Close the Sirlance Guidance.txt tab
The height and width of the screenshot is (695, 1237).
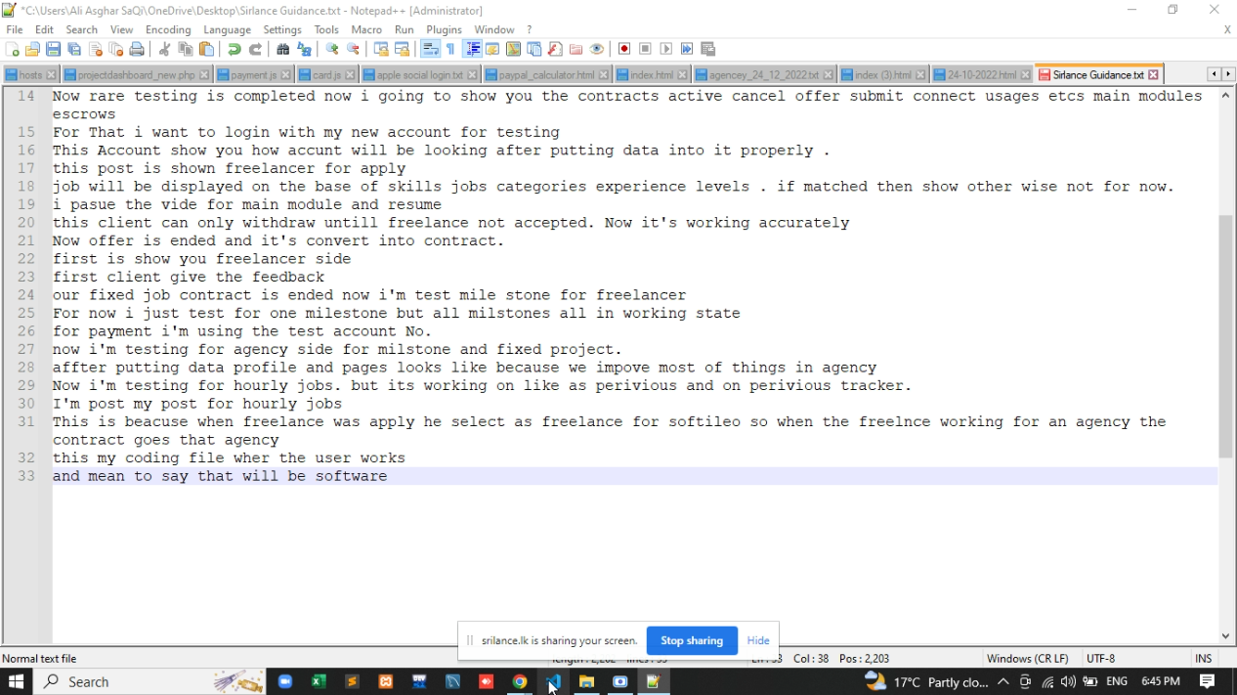coord(1154,75)
